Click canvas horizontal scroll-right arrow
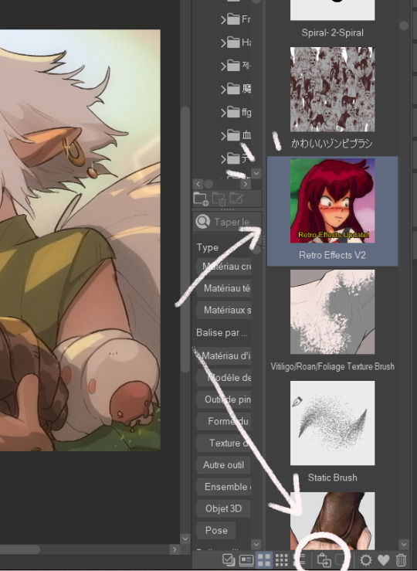417x571 pixels. [175, 549]
